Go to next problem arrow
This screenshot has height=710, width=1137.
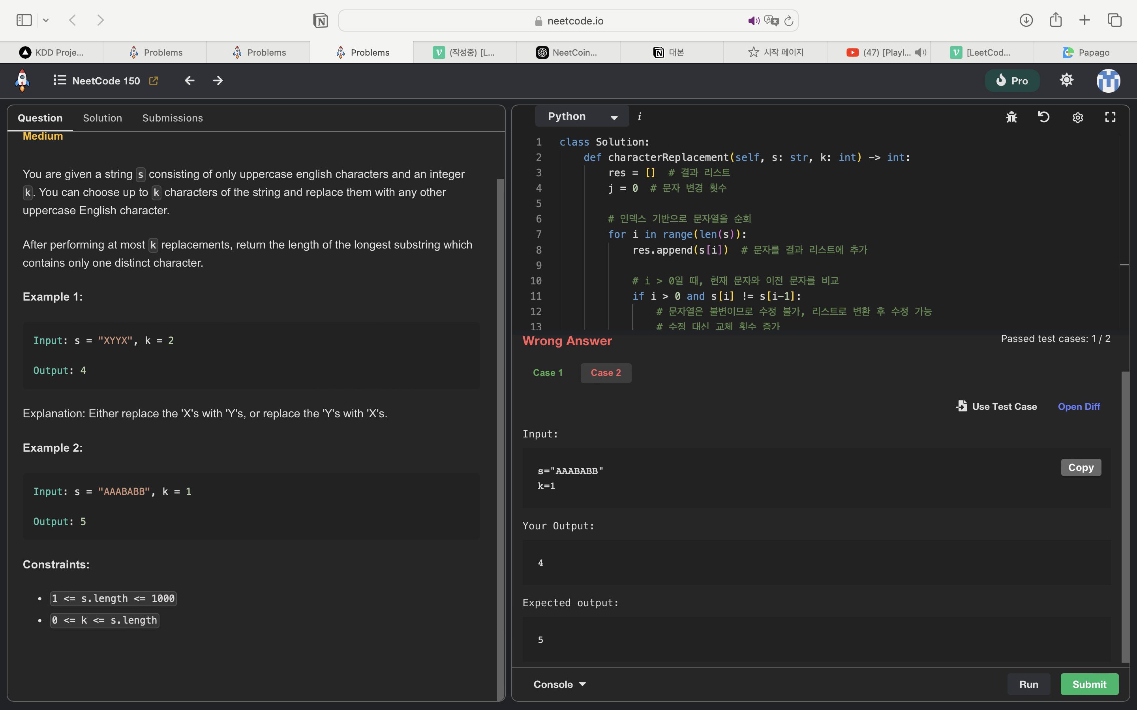point(218,81)
